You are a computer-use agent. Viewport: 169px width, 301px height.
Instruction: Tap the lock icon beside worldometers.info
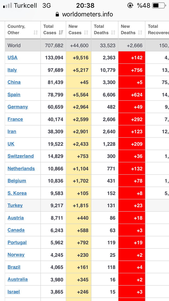pyautogui.click(x=57, y=14)
